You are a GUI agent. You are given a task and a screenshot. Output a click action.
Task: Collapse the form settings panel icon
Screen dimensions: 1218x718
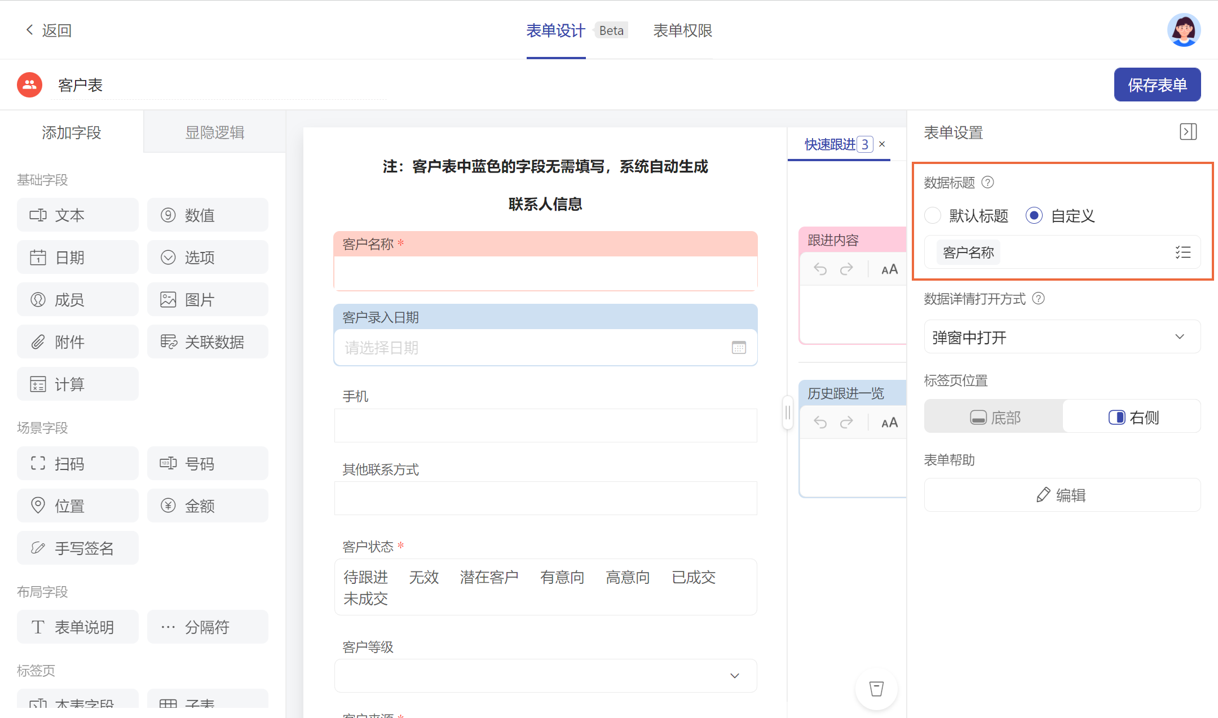pyautogui.click(x=1188, y=132)
